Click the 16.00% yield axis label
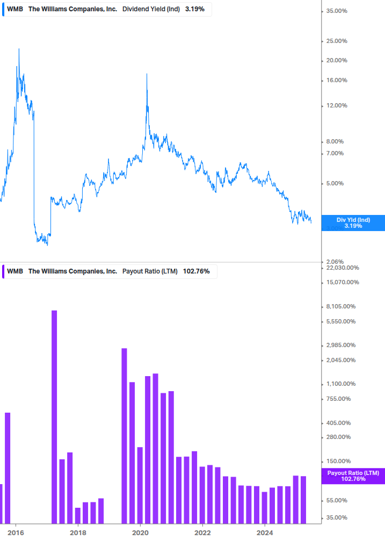Screen dimensions: 385x540 click(337, 80)
